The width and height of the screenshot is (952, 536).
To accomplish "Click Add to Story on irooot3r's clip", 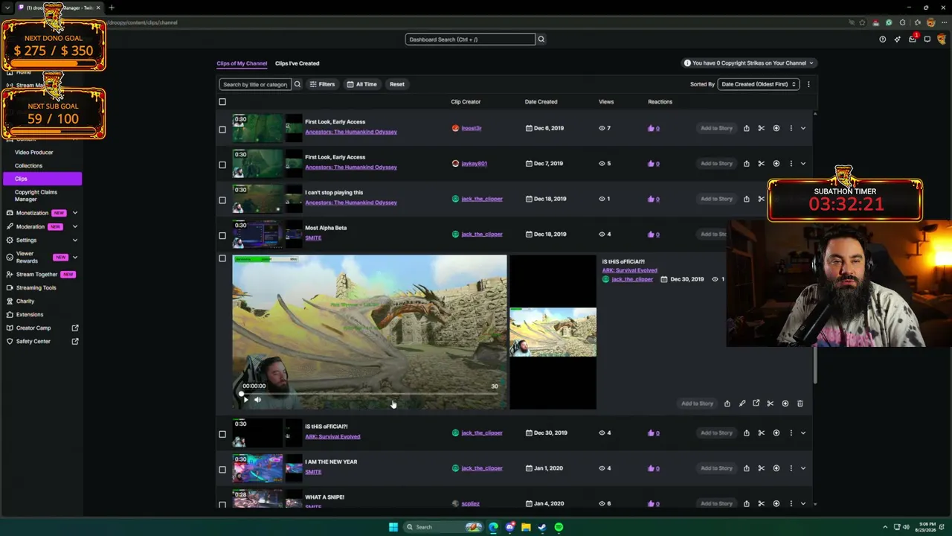I will (x=716, y=128).
